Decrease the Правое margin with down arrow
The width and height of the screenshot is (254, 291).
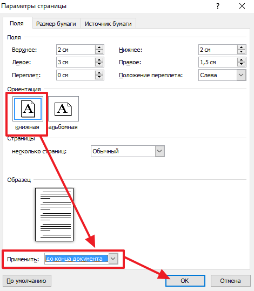tap(241, 64)
